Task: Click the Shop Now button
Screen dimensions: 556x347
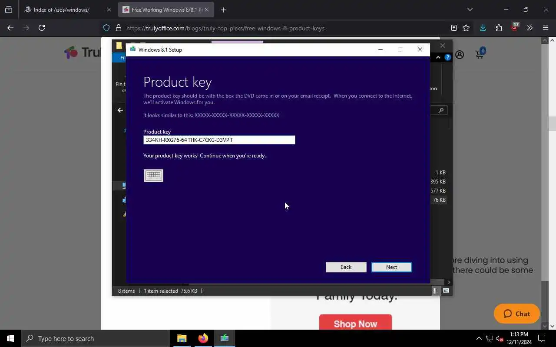Action: point(355,323)
